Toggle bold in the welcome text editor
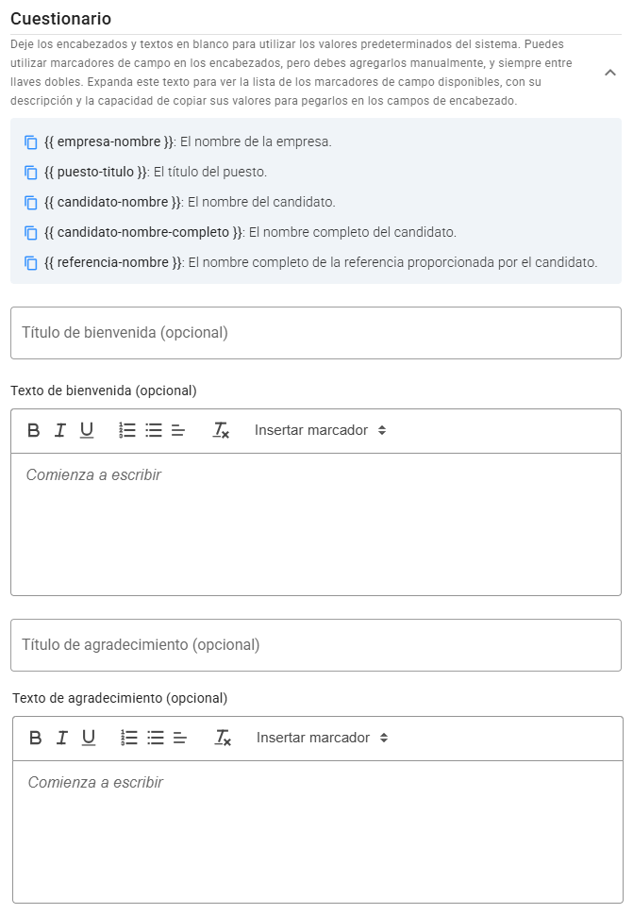 click(33, 430)
